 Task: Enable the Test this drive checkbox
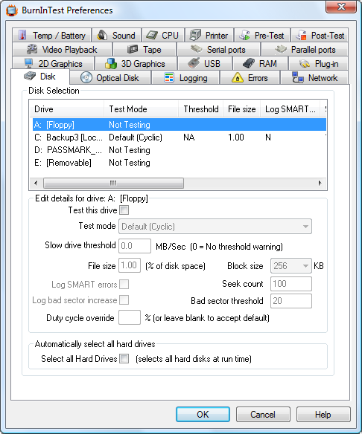(x=124, y=210)
